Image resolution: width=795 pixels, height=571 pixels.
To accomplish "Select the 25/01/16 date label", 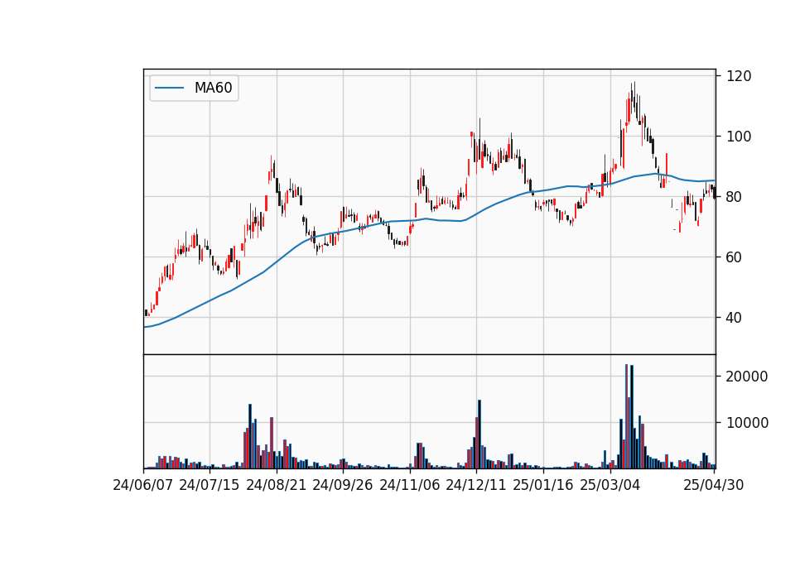I will point(543,485).
